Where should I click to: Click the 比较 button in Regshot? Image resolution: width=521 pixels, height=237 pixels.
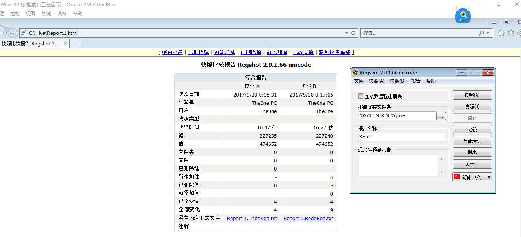[x=472, y=129]
